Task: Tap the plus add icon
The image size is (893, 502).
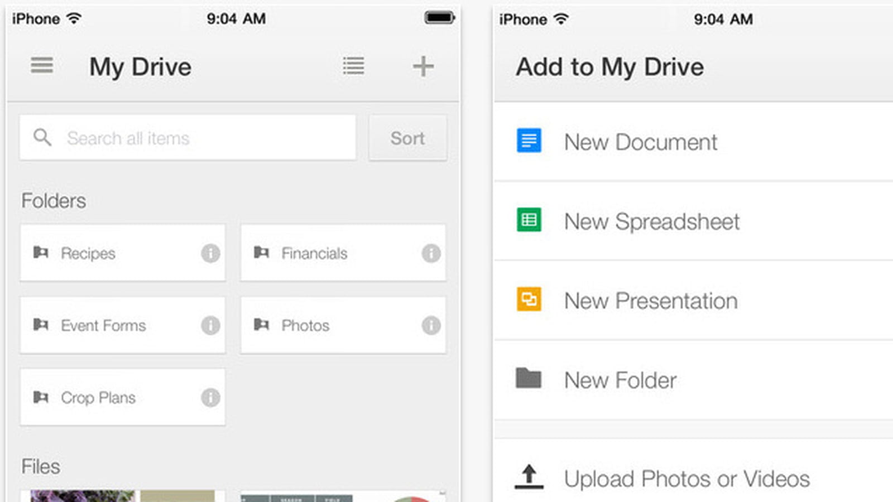Action: pos(423,66)
